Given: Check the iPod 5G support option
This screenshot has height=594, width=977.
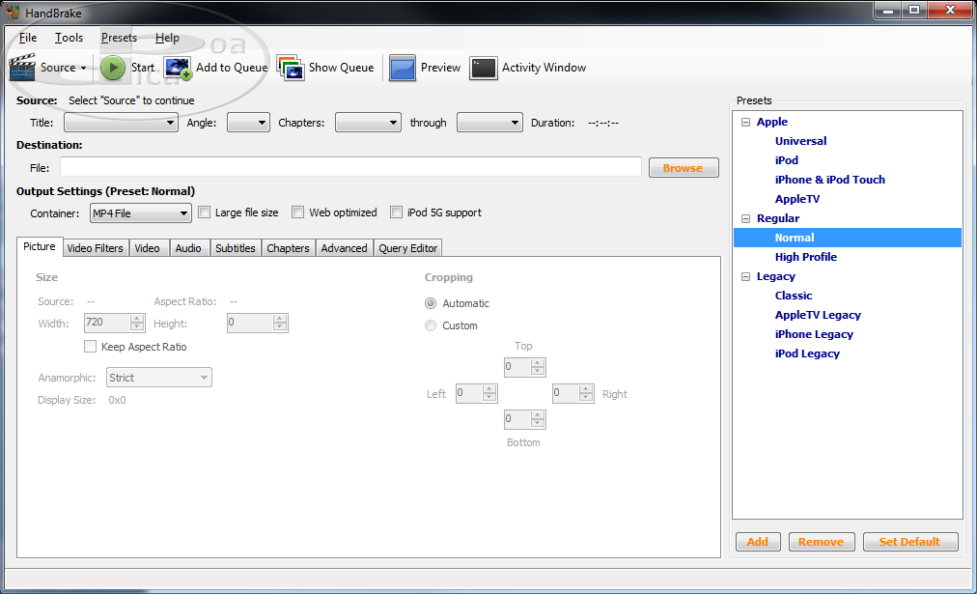Looking at the screenshot, I should coord(396,212).
